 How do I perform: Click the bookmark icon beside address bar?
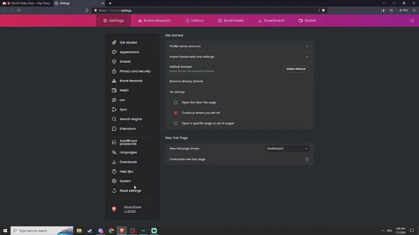87,10
